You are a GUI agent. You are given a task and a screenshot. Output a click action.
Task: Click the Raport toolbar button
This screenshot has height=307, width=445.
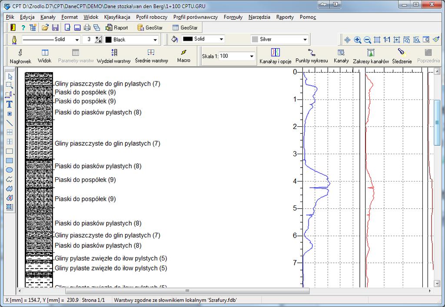116,27
